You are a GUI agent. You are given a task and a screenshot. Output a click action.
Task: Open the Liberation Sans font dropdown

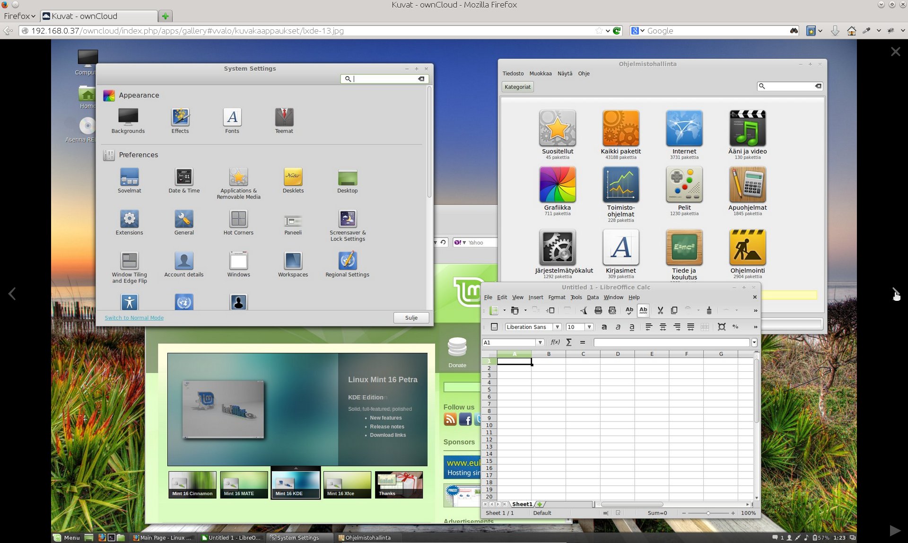[x=558, y=327]
